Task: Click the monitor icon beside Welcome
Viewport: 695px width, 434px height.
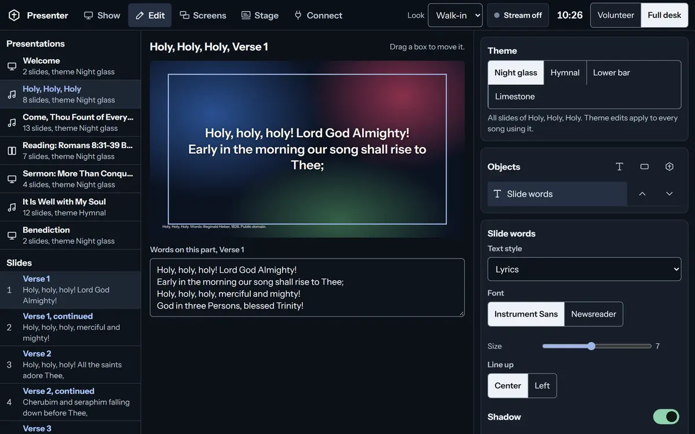Action: coord(12,66)
